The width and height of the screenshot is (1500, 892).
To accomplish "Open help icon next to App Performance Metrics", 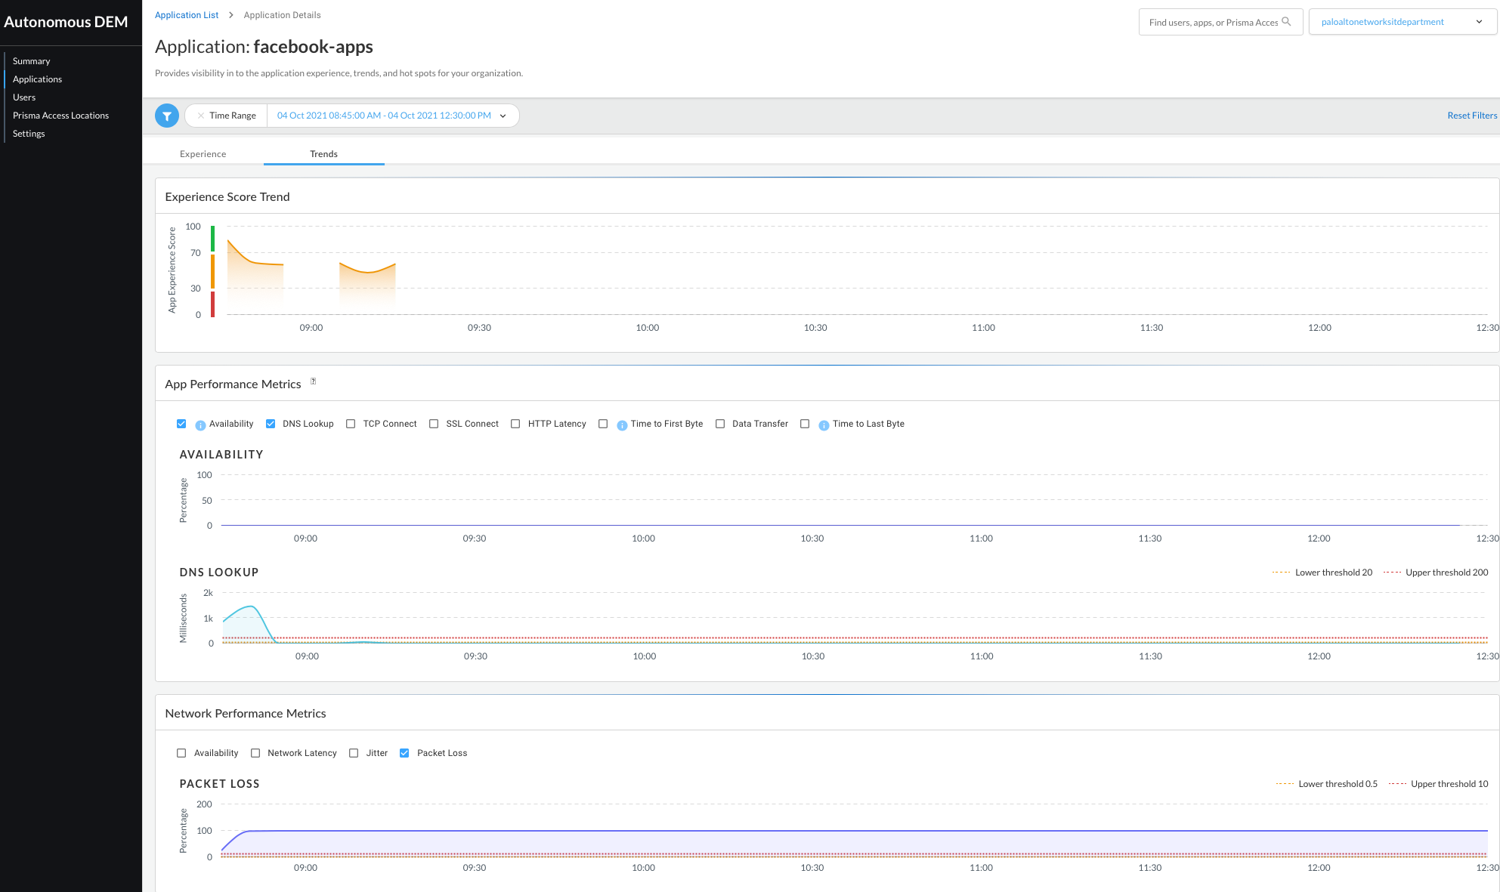I will click(x=313, y=381).
